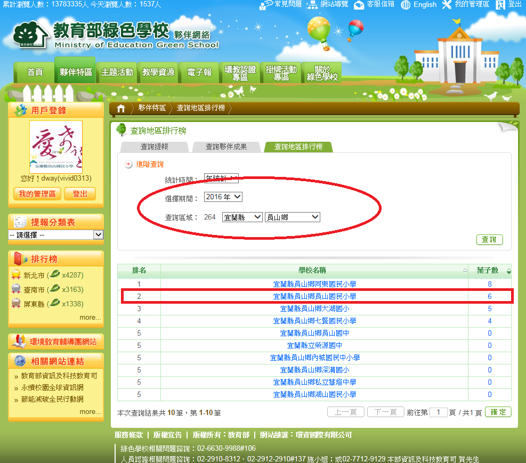Click the tools icon for 我的管理區
This screenshot has width=526, height=463.
(x=447, y=5)
